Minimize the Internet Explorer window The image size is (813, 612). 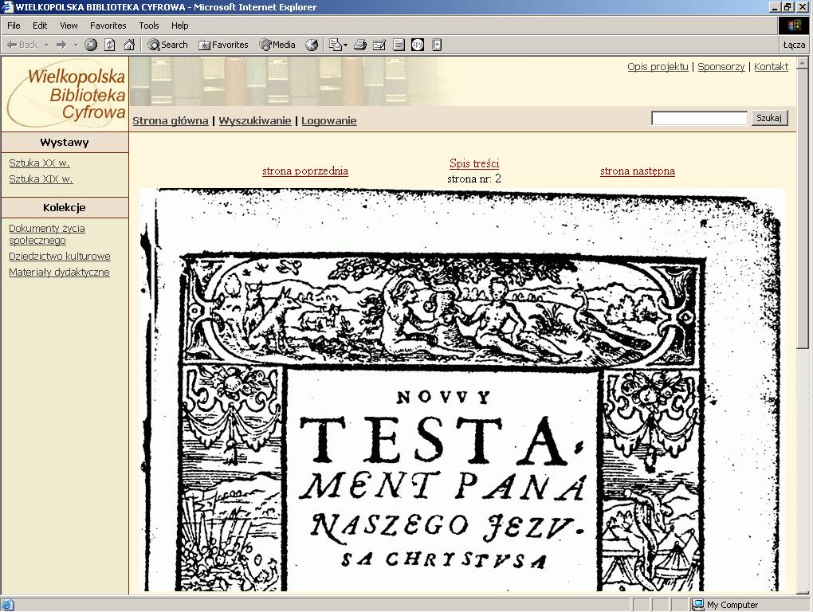click(776, 6)
